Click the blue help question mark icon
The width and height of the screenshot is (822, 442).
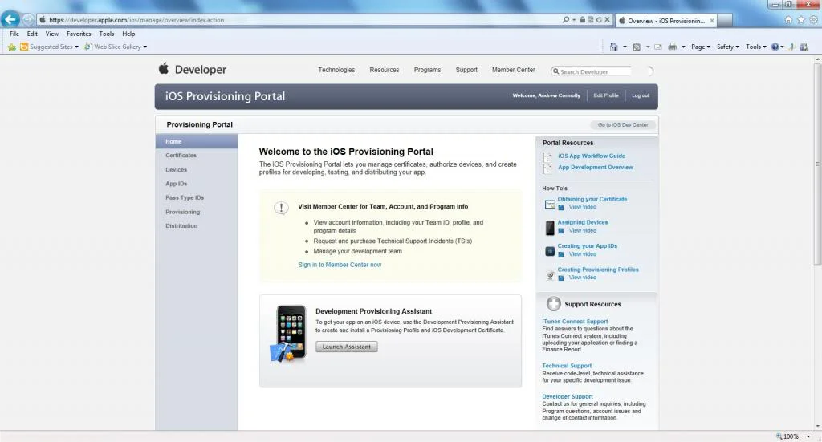point(775,47)
